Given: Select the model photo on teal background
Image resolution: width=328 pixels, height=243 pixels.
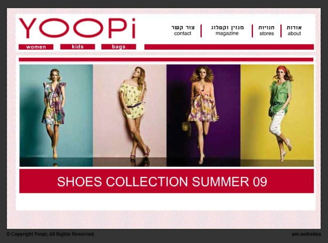Looking at the screenshot, I should pos(56,116).
